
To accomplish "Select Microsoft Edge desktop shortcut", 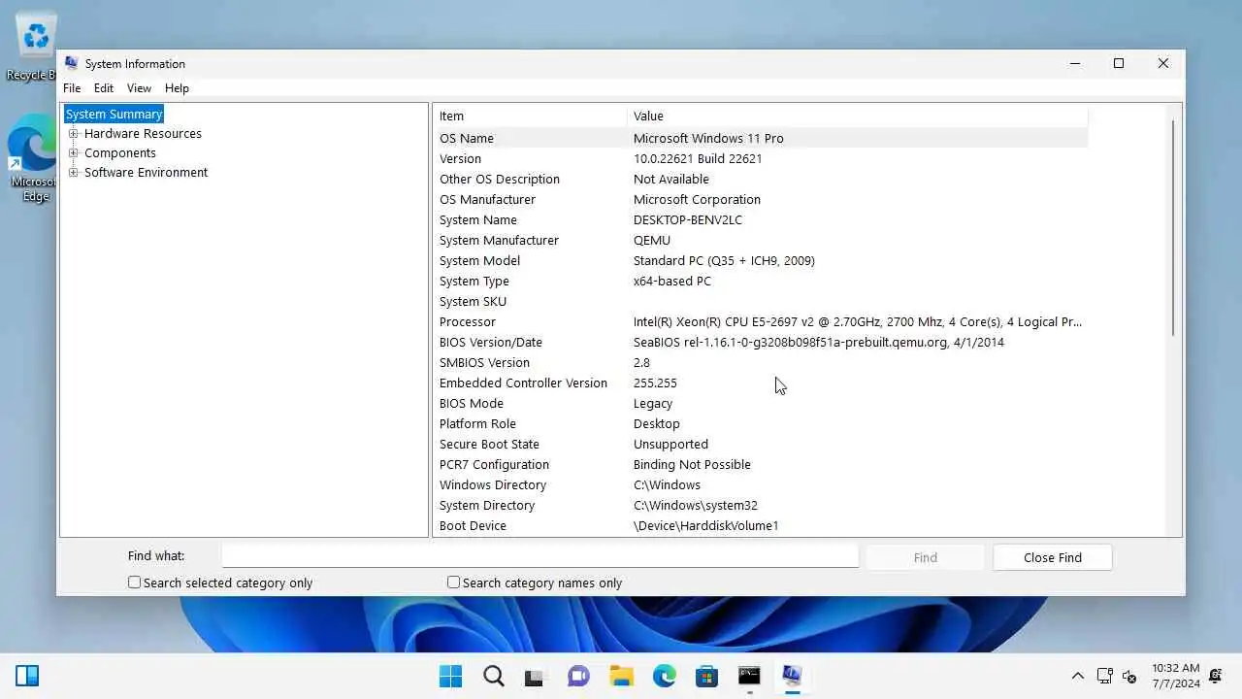I will [x=34, y=158].
